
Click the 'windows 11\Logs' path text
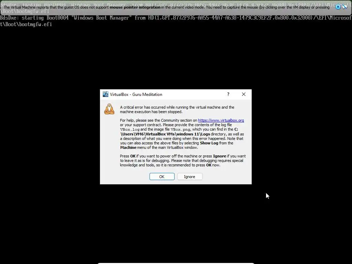tap(193, 134)
